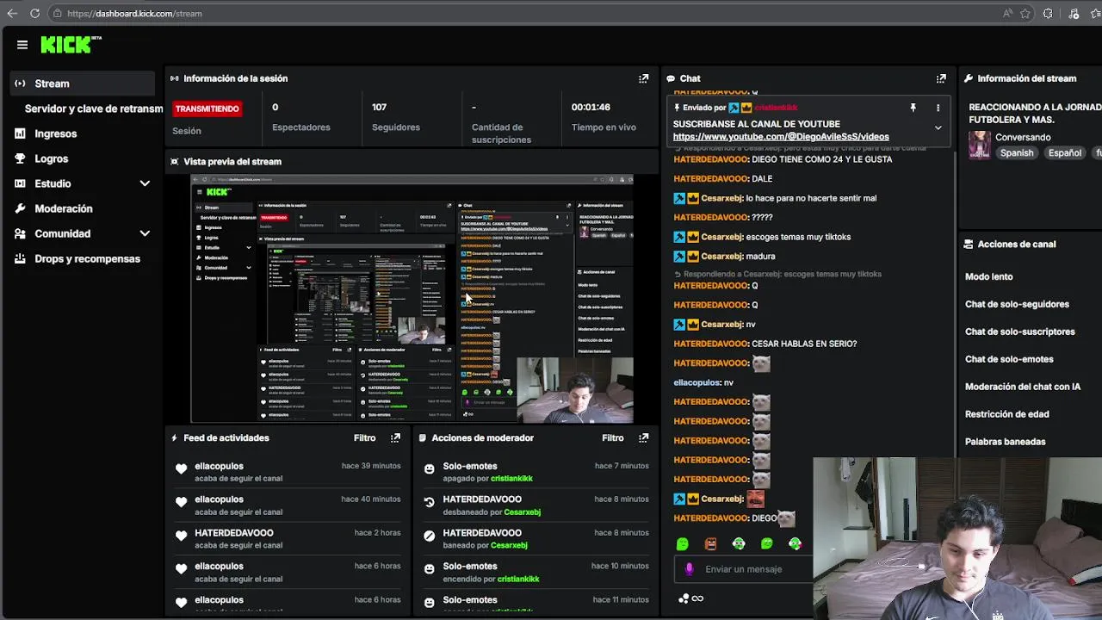Click the Logros trophy icon
The image size is (1102, 620).
tap(20, 158)
